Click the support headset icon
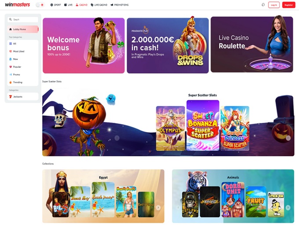299x225 pixels. click(x=263, y=5)
